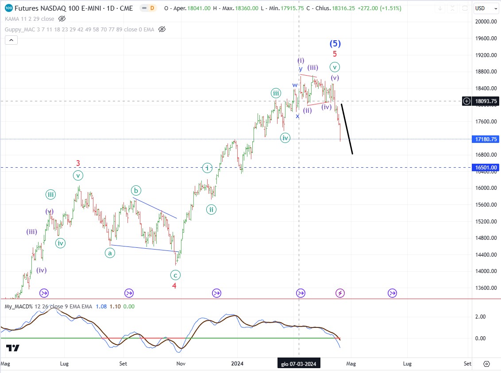Click the 1.10 MACD signal value

click(x=115, y=306)
